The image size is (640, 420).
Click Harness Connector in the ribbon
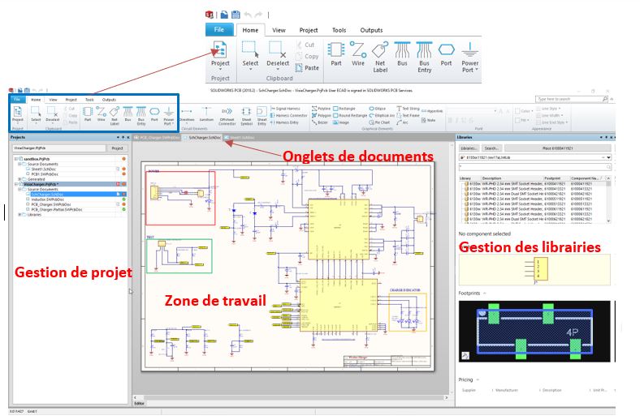(x=288, y=115)
